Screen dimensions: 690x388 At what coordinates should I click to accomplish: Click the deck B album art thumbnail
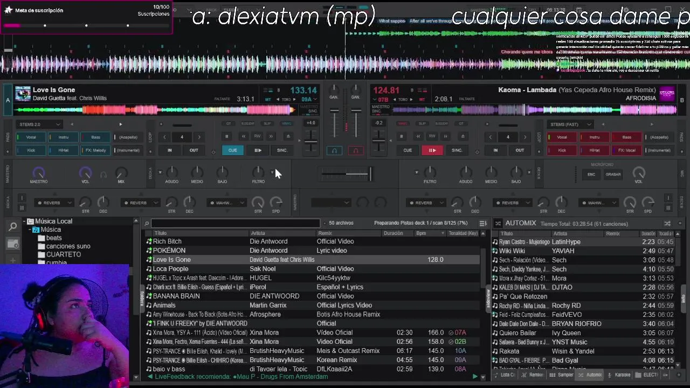click(x=667, y=94)
